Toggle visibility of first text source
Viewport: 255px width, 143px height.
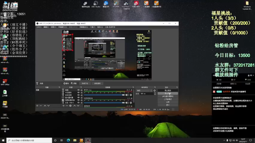(x=78, y=90)
